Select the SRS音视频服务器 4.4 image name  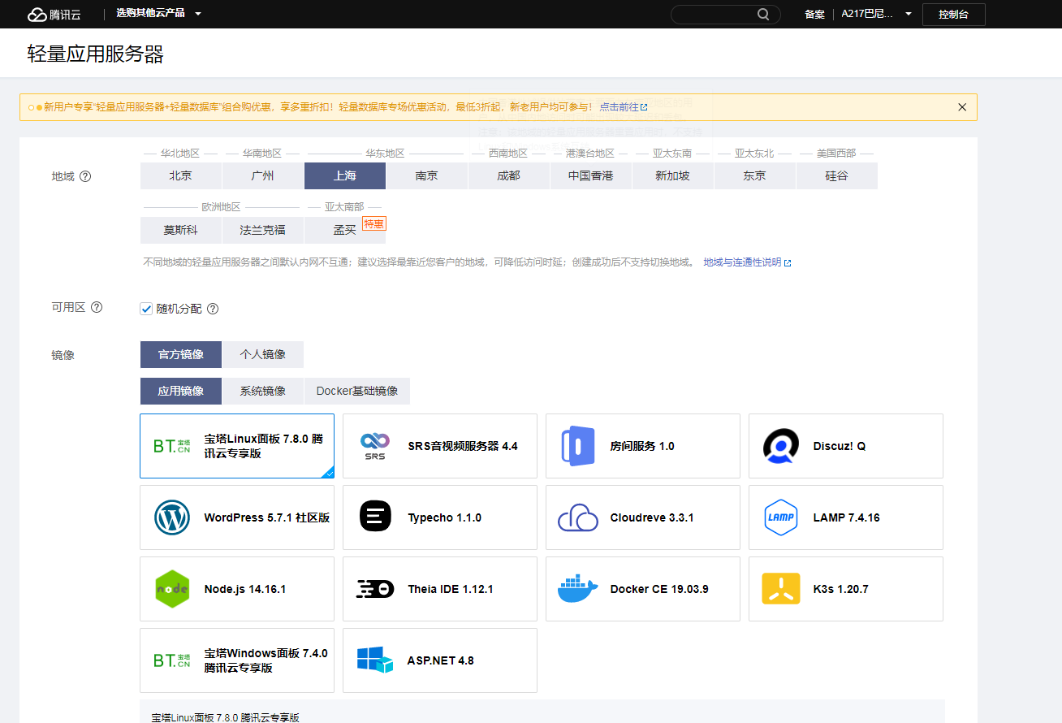(x=463, y=446)
